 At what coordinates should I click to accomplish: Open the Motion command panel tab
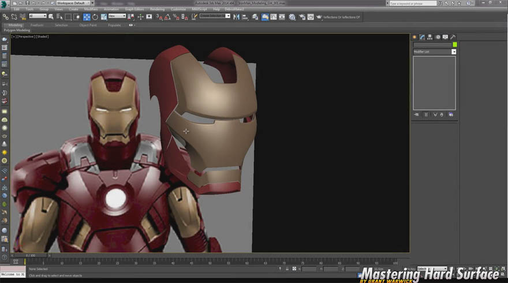(438, 37)
